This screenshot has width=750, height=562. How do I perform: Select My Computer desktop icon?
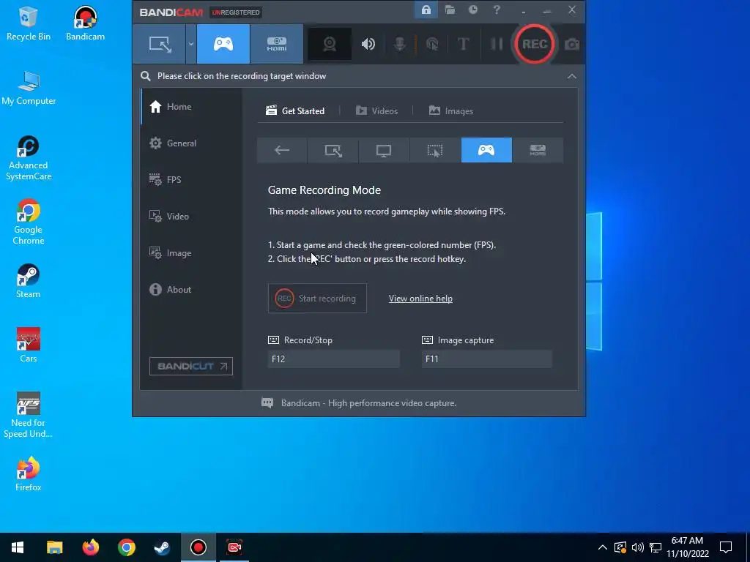[29, 89]
